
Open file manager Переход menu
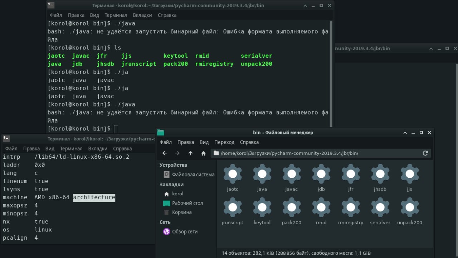click(x=224, y=142)
